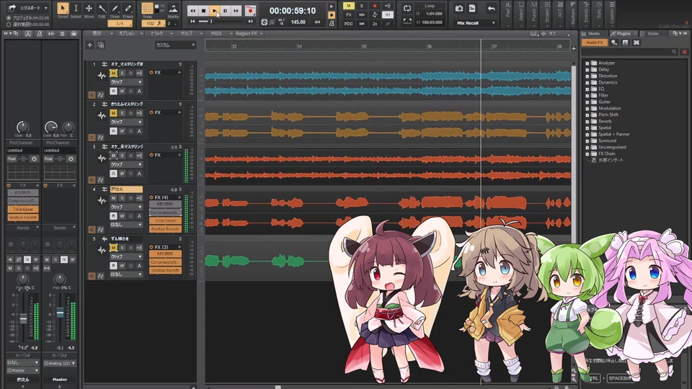Screen dimensions: 692x389
Task: Open the Mix Recall dropdown
Action: tap(476, 23)
